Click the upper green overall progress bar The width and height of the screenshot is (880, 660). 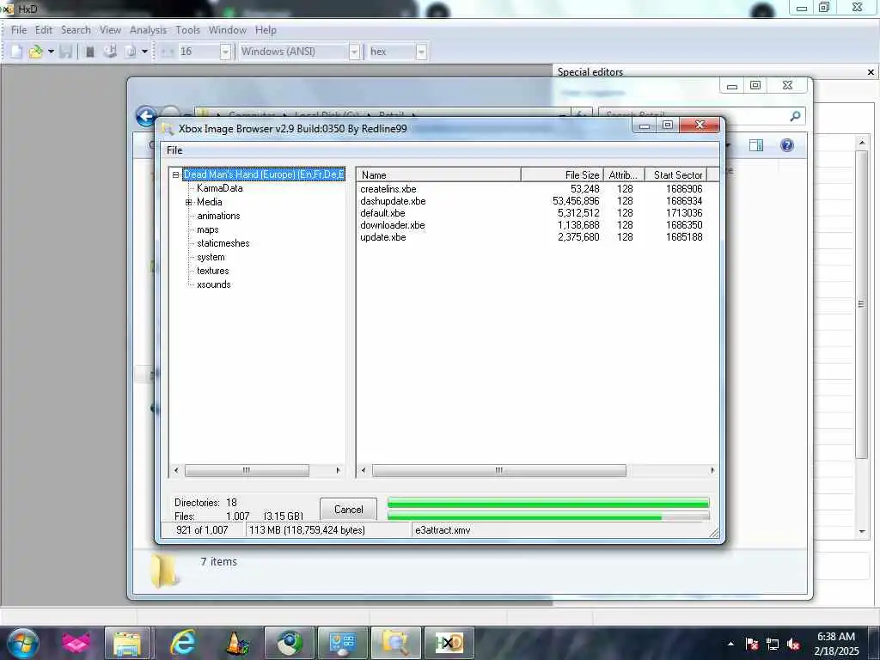[548, 502]
